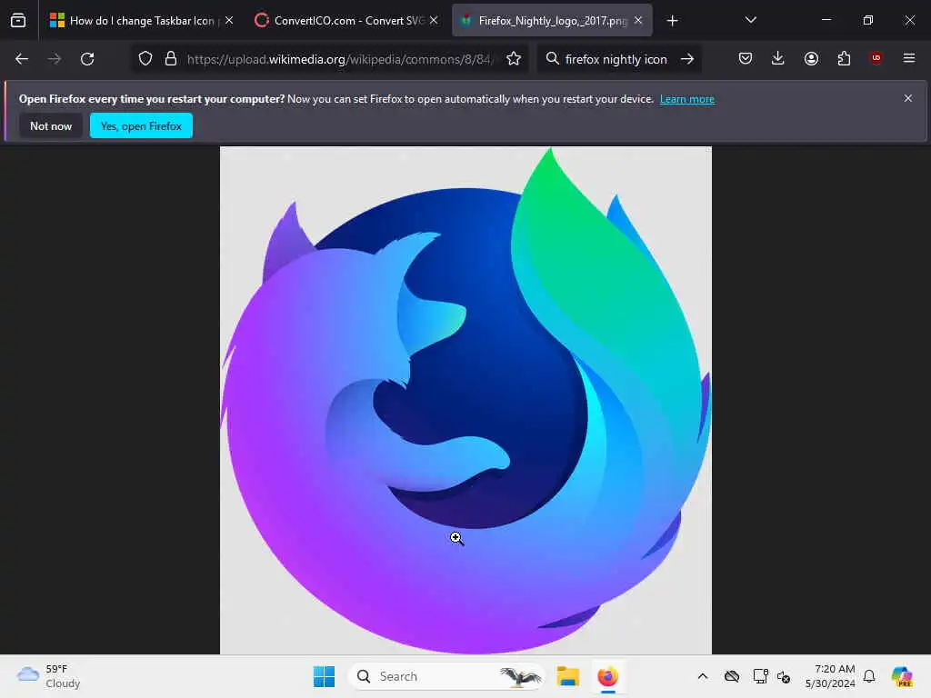Click search magnifier icon in search bar

pyautogui.click(x=552, y=59)
